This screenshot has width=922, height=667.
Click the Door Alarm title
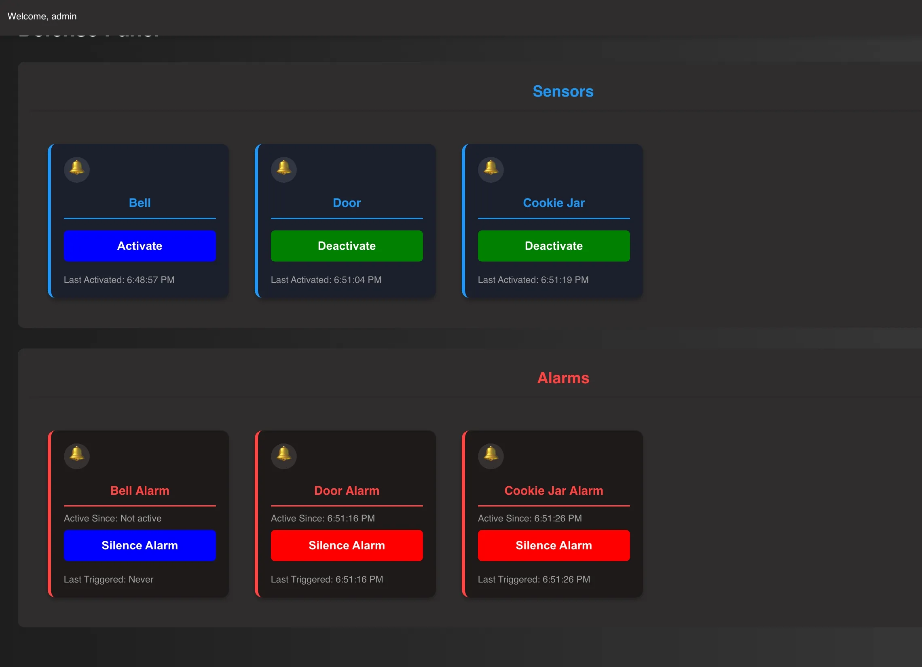point(347,490)
